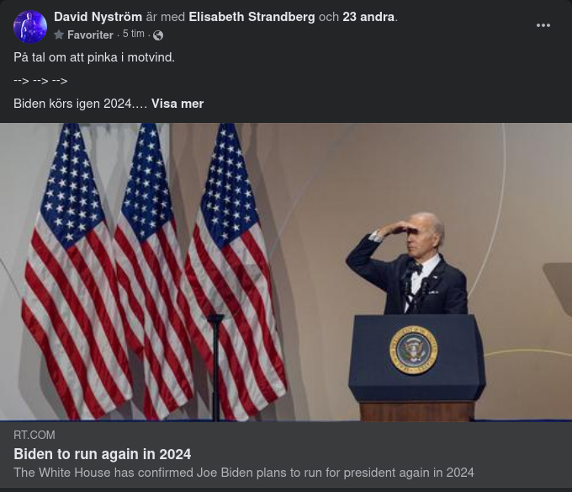The image size is (572, 492).
Task: Click the White House confirmation description text
Action: point(244,473)
